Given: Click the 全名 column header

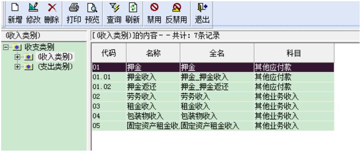Looking at the screenshot, I should pyautogui.click(x=217, y=53).
